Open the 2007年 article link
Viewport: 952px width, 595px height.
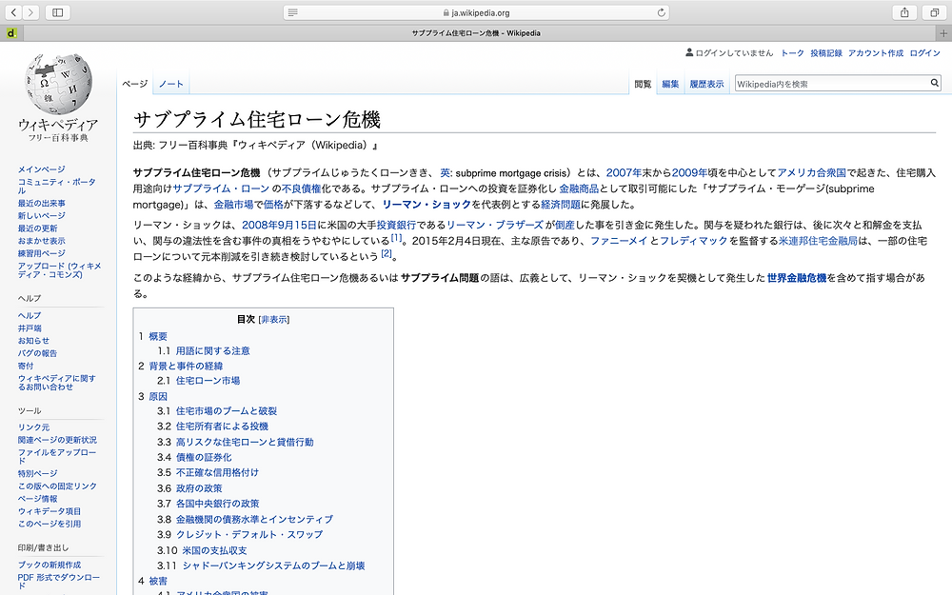(x=624, y=173)
